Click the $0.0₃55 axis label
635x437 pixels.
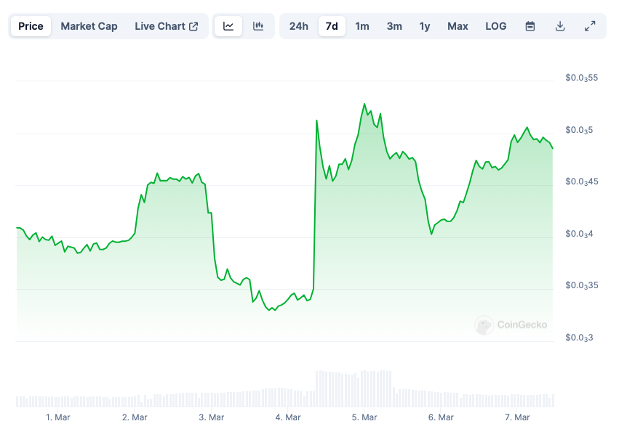pos(582,78)
